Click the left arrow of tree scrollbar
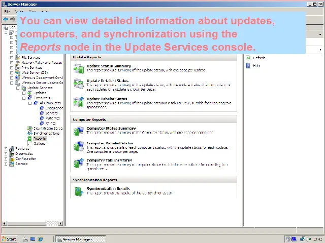 (5, 223)
